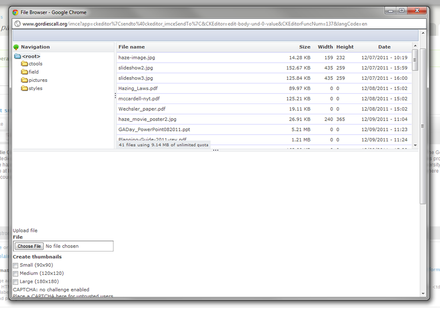Click the pictures folder icon

point(24,80)
